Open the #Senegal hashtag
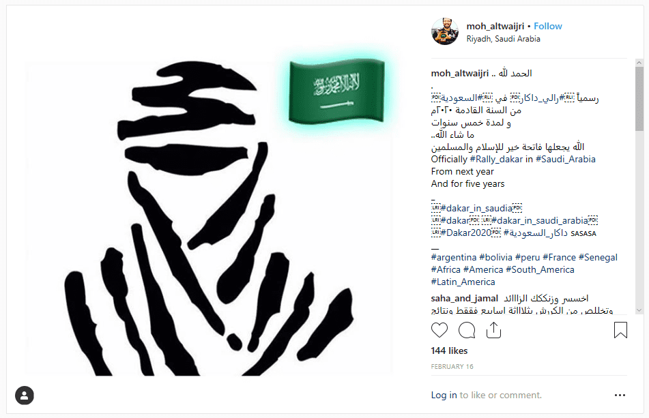 tap(598, 257)
